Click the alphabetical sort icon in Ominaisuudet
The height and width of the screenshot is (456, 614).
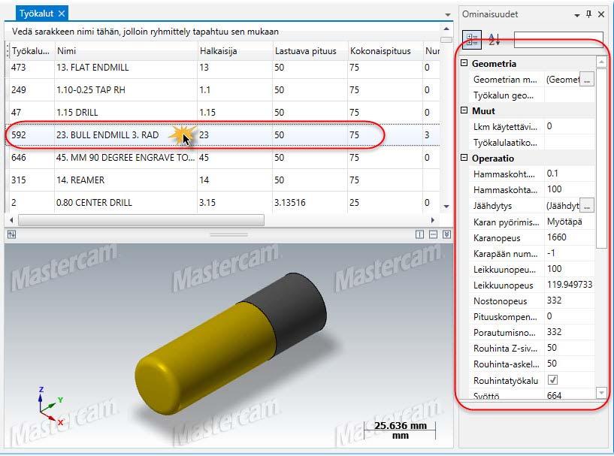495,40
